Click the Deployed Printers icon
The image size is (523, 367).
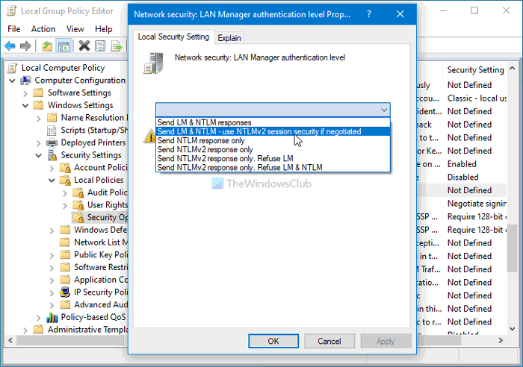[52, 143]
